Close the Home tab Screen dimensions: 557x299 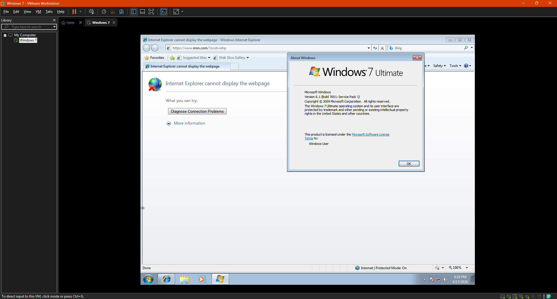coord(81,23)
